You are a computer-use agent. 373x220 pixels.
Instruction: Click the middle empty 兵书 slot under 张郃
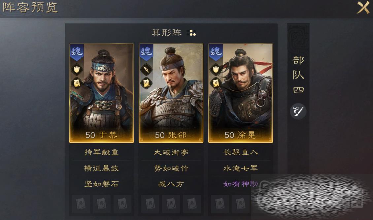tap(171, 204)
